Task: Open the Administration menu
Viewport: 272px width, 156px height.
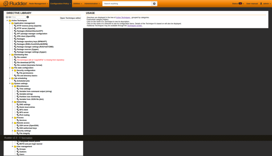Action: (x=92, y=4)
